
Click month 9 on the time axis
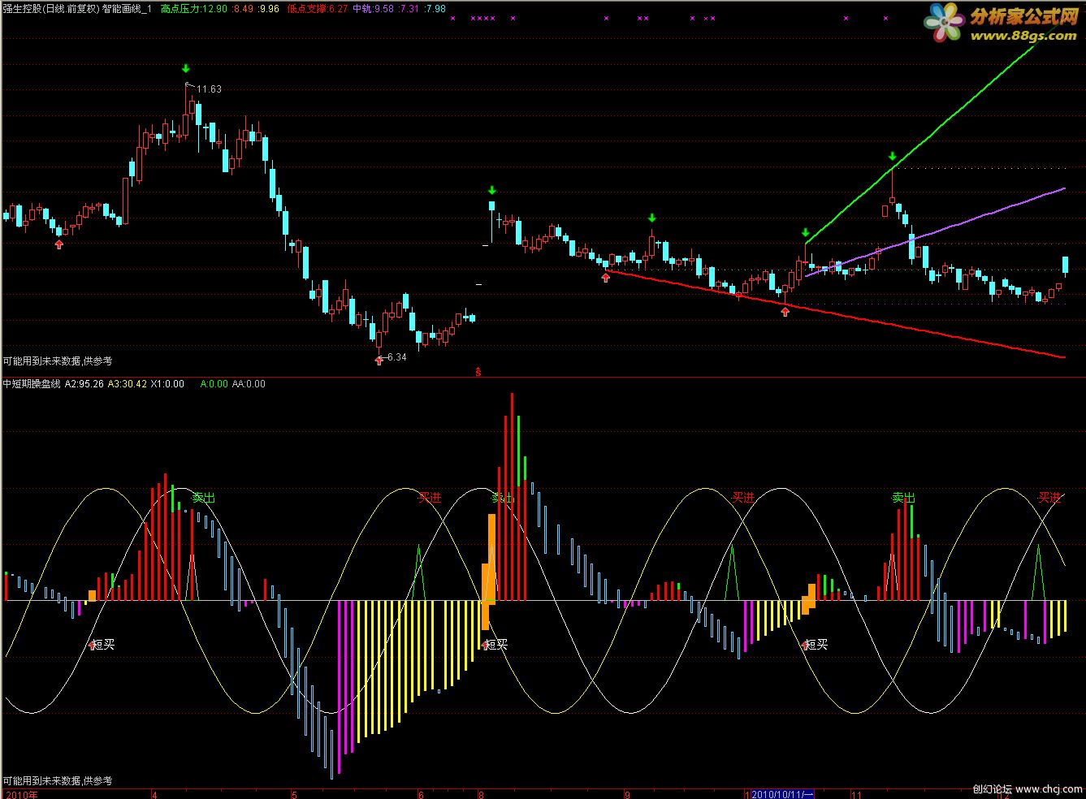(x=626, y=793)
